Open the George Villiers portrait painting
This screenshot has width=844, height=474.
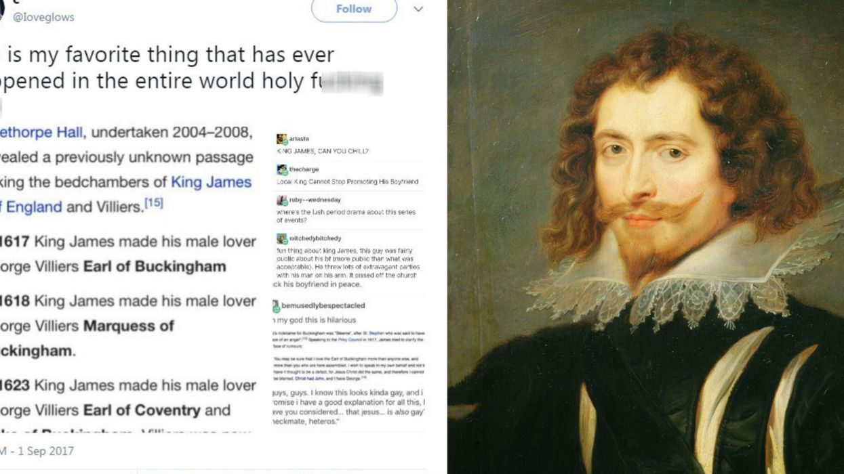pyautogui.click(x=645, y=237)
